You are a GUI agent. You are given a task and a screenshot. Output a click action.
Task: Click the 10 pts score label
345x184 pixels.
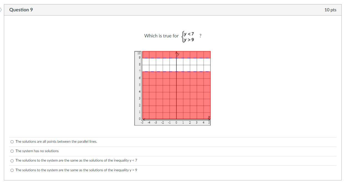tap(330, 10)
